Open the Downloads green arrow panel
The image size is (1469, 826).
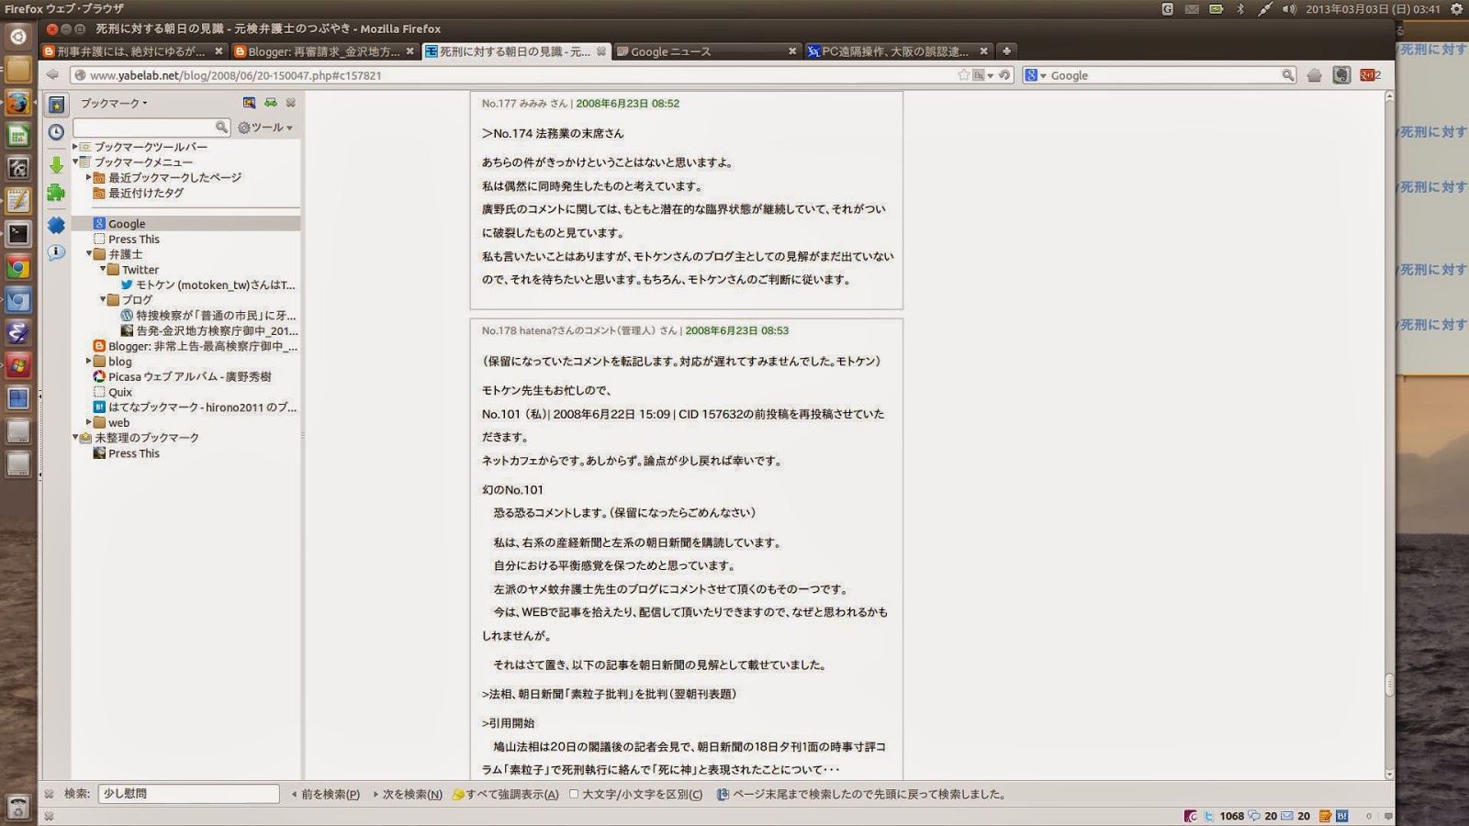pyautogui.click(x=57, y=165)
